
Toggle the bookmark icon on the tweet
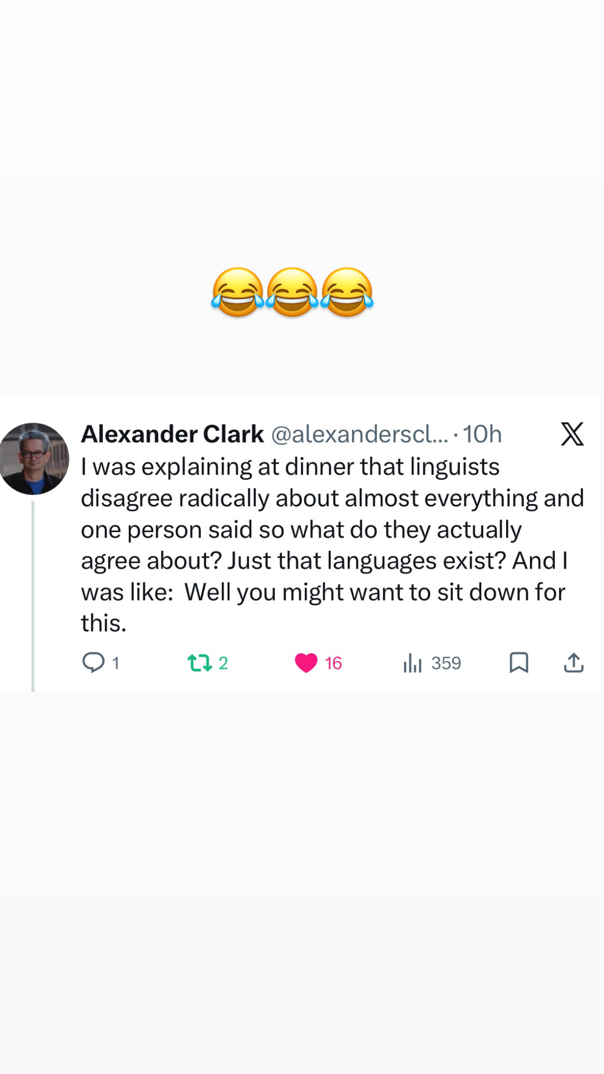[x=519, y=663]
